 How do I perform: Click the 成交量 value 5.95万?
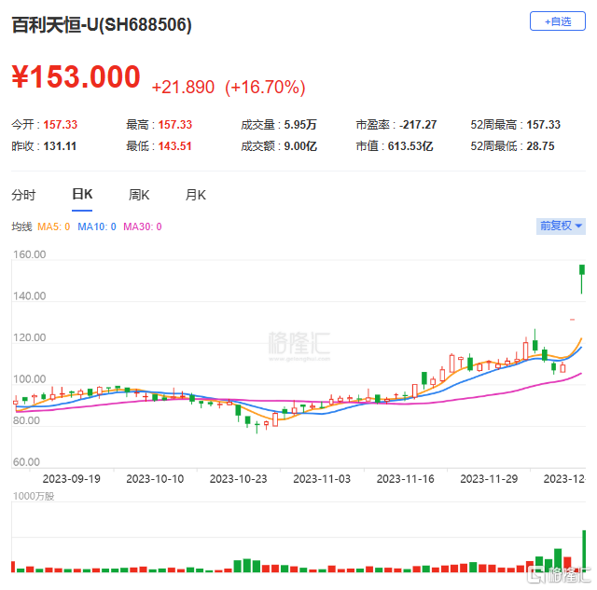(300, 125)
